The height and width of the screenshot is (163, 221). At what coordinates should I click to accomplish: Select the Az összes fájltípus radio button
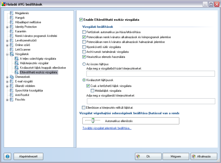pos(84,64)
